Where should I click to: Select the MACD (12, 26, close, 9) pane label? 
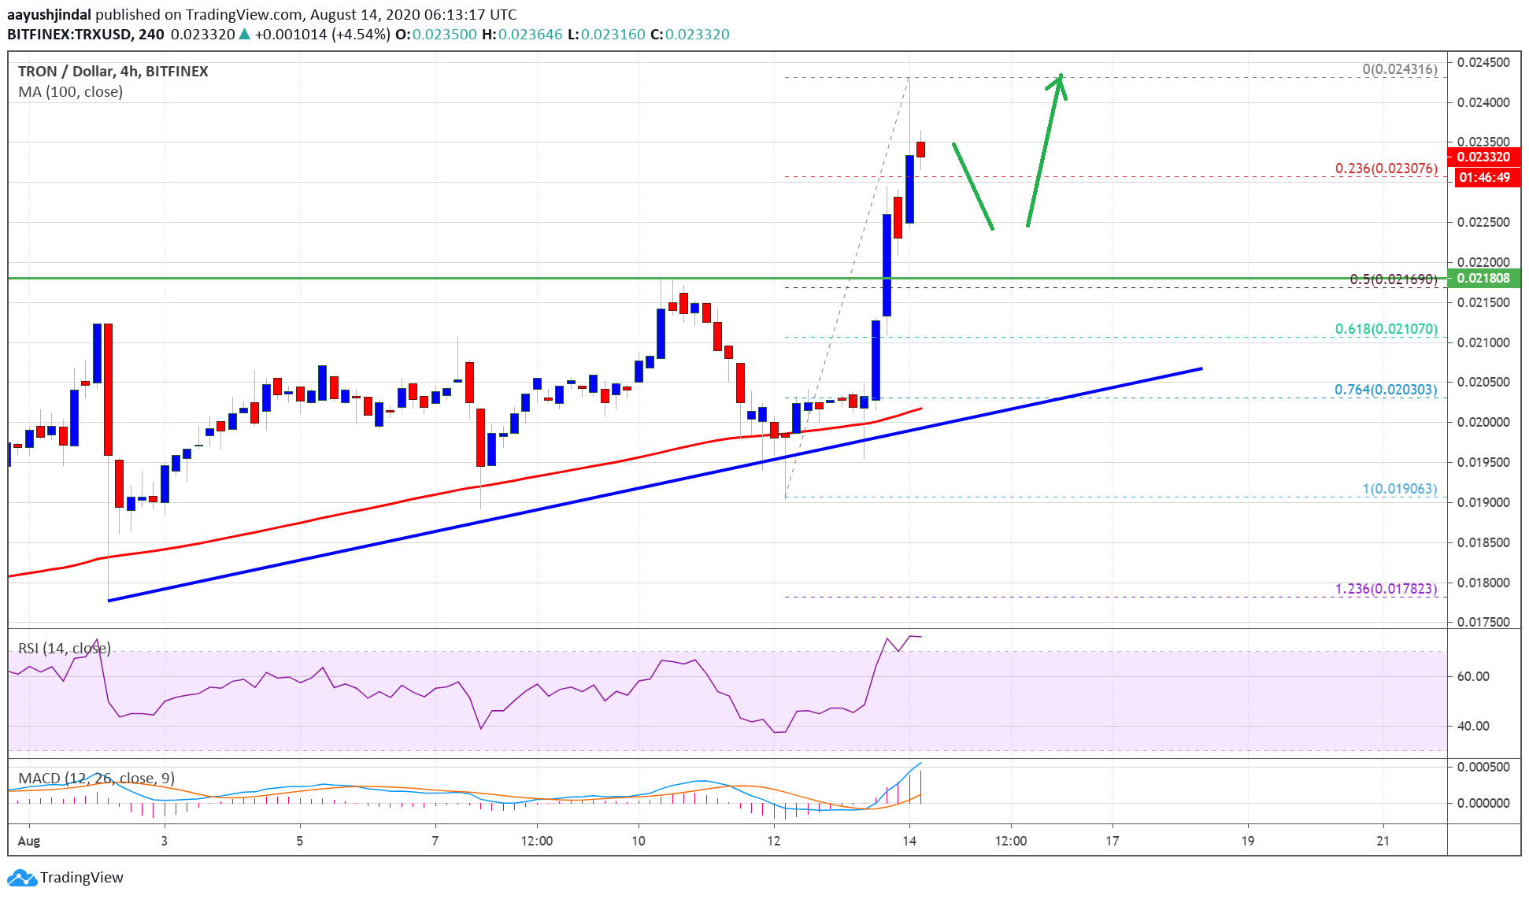click(x=95, y=778)
